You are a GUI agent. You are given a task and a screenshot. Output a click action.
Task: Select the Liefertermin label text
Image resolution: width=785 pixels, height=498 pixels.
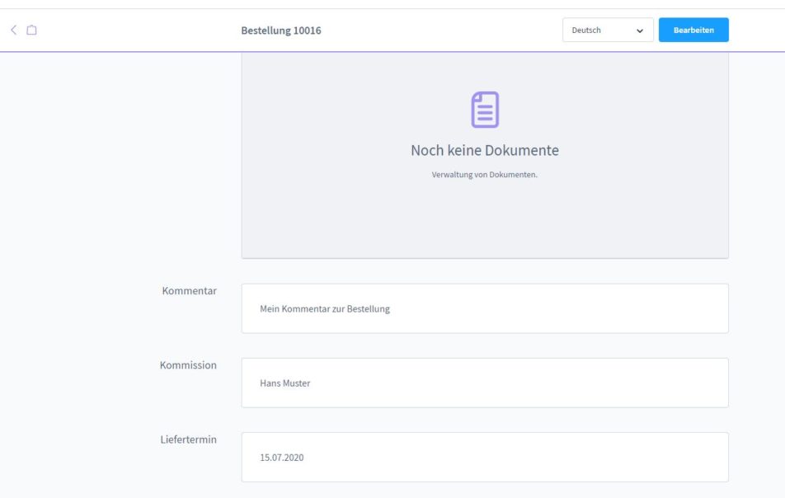tap(189, 439)
